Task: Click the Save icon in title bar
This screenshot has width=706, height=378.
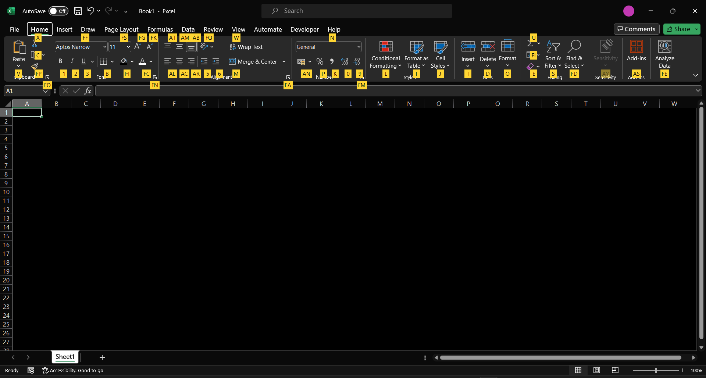Action: point(78,11)
